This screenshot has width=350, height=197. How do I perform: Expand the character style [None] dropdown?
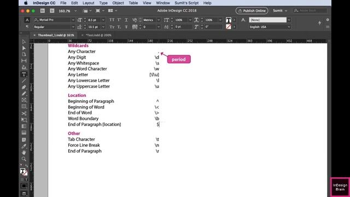[289, 20]
